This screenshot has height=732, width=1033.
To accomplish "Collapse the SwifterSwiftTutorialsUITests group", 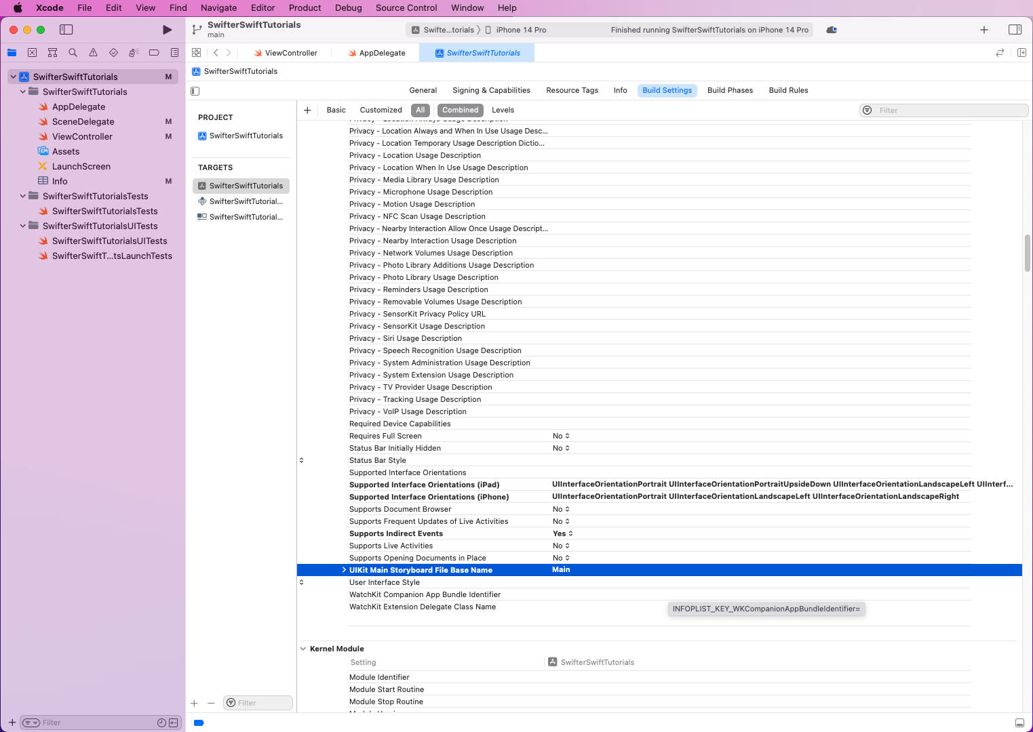I will tap(23, 226).
